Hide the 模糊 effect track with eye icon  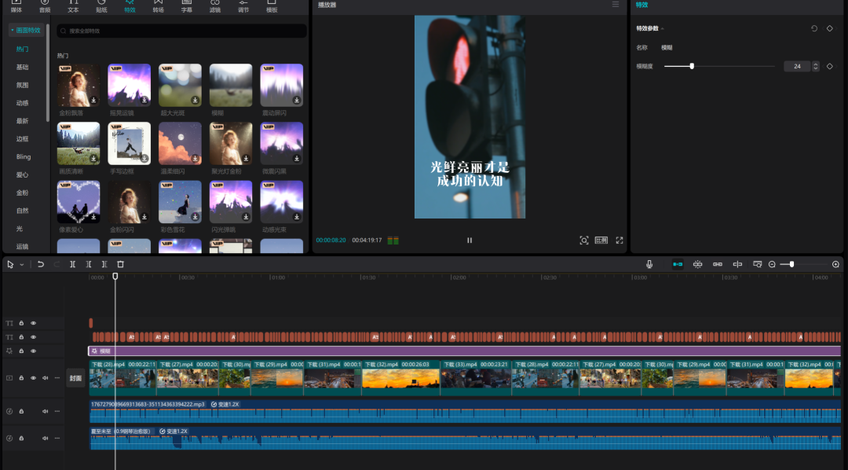[33, 351]
